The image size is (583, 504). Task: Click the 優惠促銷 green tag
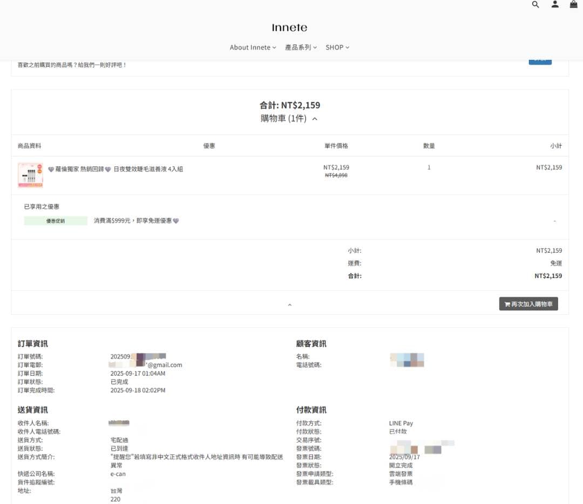point(56,220)
